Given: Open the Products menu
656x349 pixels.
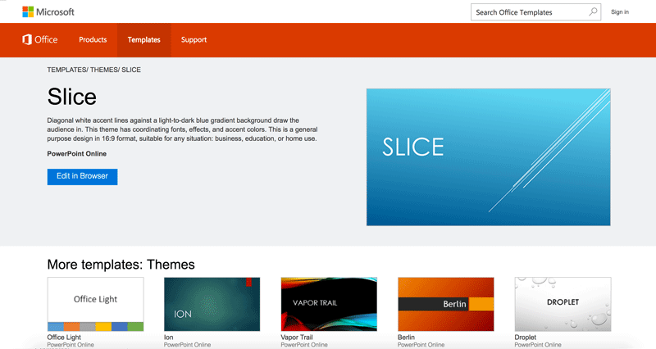Looking at the screenshot, I should 93,39.
